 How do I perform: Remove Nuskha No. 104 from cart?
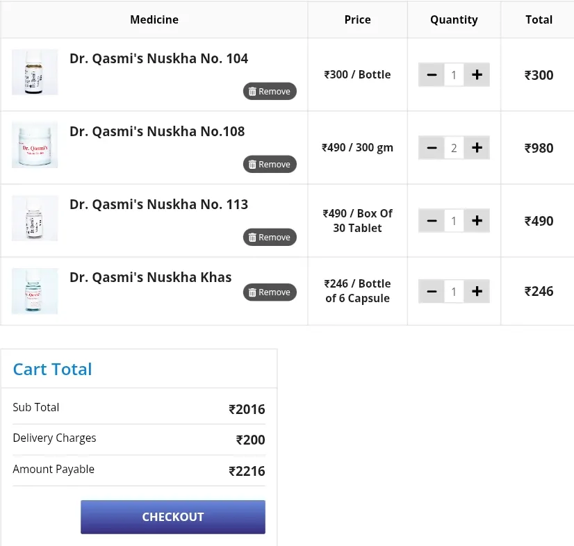coord(270,92)
